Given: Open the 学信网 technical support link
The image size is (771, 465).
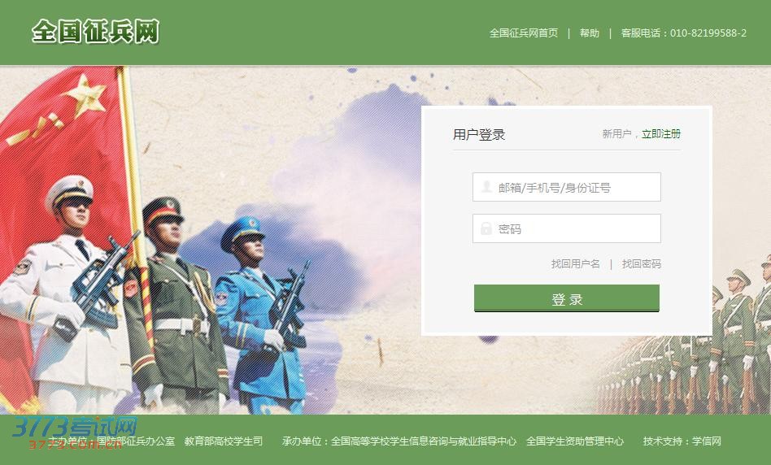Looking at the screenshot, I should [x=707, y=441].
